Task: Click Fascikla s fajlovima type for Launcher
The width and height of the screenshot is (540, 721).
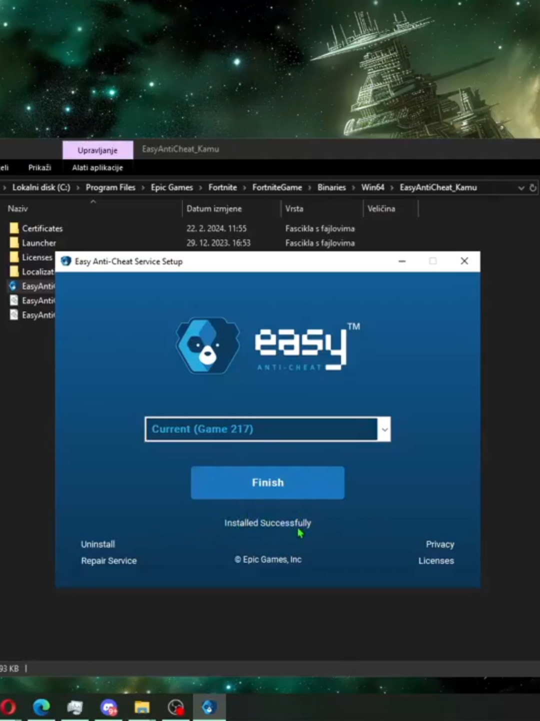Action: point(320,243)
